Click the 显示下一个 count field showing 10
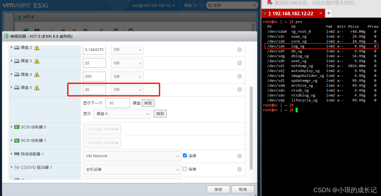 pyautogui.click(x=118, y=103)
